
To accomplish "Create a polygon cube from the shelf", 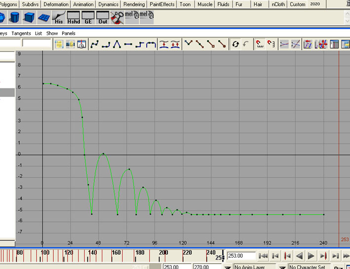I will click(29, 17).
